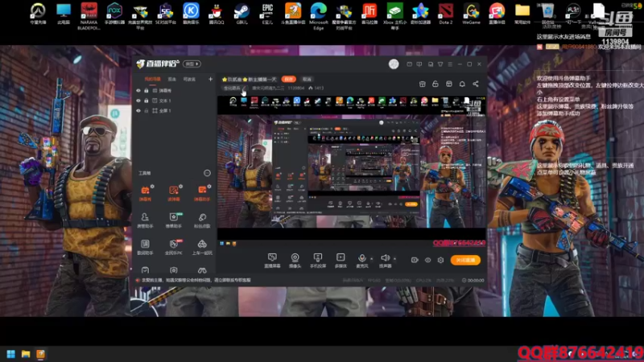Image resolution: width=644 pixels, height=362 pixels.
Task: Click the edit pencil beside the category tag
Action: point(246,88)
